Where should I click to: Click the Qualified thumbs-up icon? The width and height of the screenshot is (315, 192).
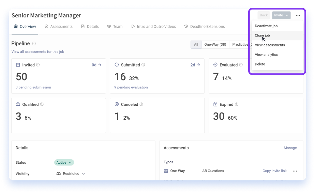coord(18,104)
